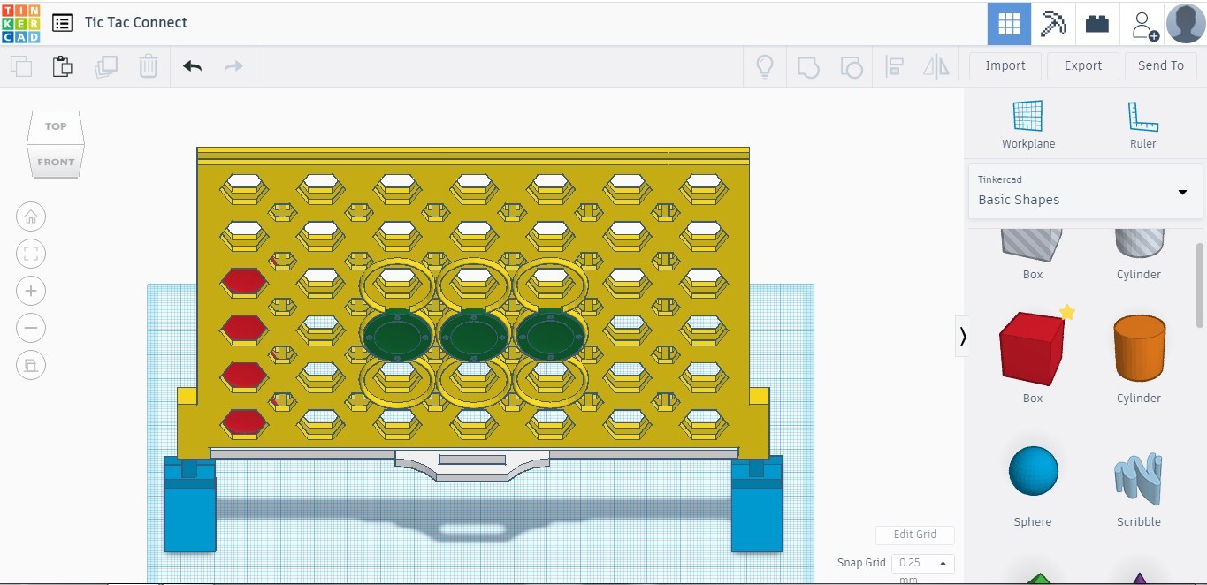Click the Edit Grid button
Viewport: 1207px width, 585px height.
pyautogui.click(x=915, y=535)
